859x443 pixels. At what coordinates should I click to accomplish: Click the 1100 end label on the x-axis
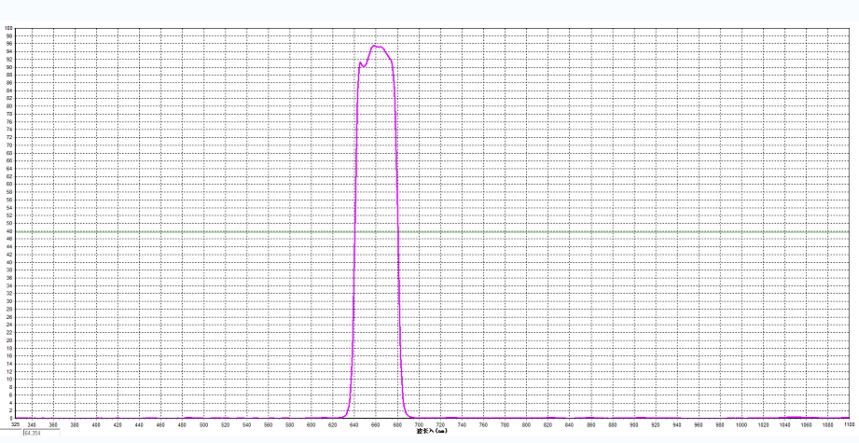849,424
